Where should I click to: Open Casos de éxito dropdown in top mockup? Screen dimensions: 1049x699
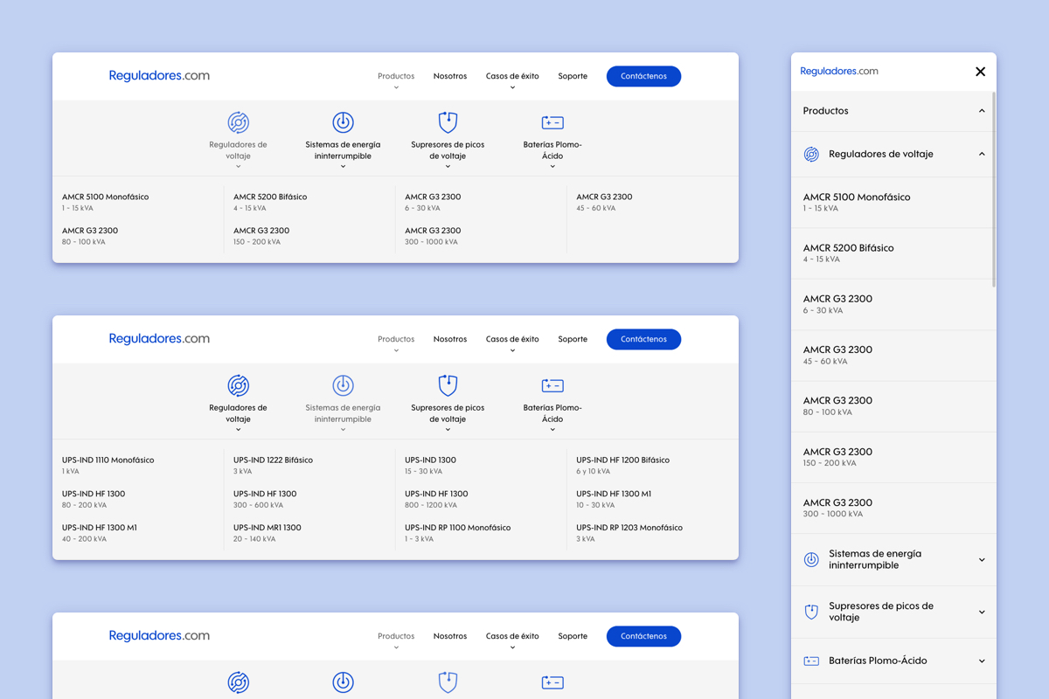coord(512,80)
